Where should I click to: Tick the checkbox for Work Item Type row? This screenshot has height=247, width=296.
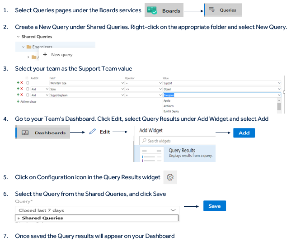(28, 83)
